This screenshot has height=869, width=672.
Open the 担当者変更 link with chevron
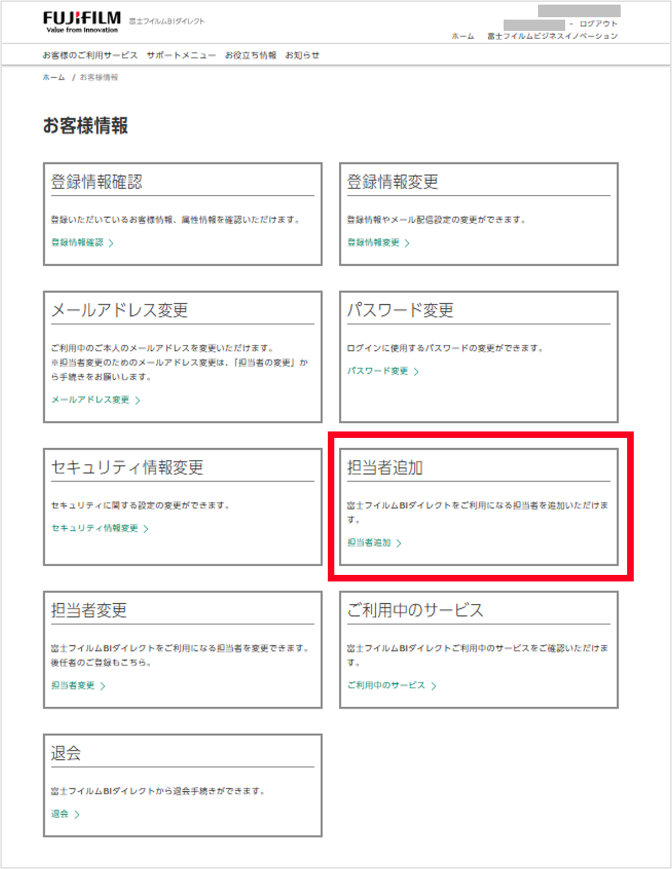click(x=78, y=685)
